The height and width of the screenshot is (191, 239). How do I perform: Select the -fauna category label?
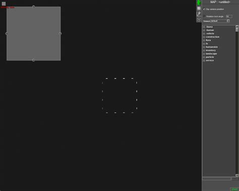click(x=209, y=27)
